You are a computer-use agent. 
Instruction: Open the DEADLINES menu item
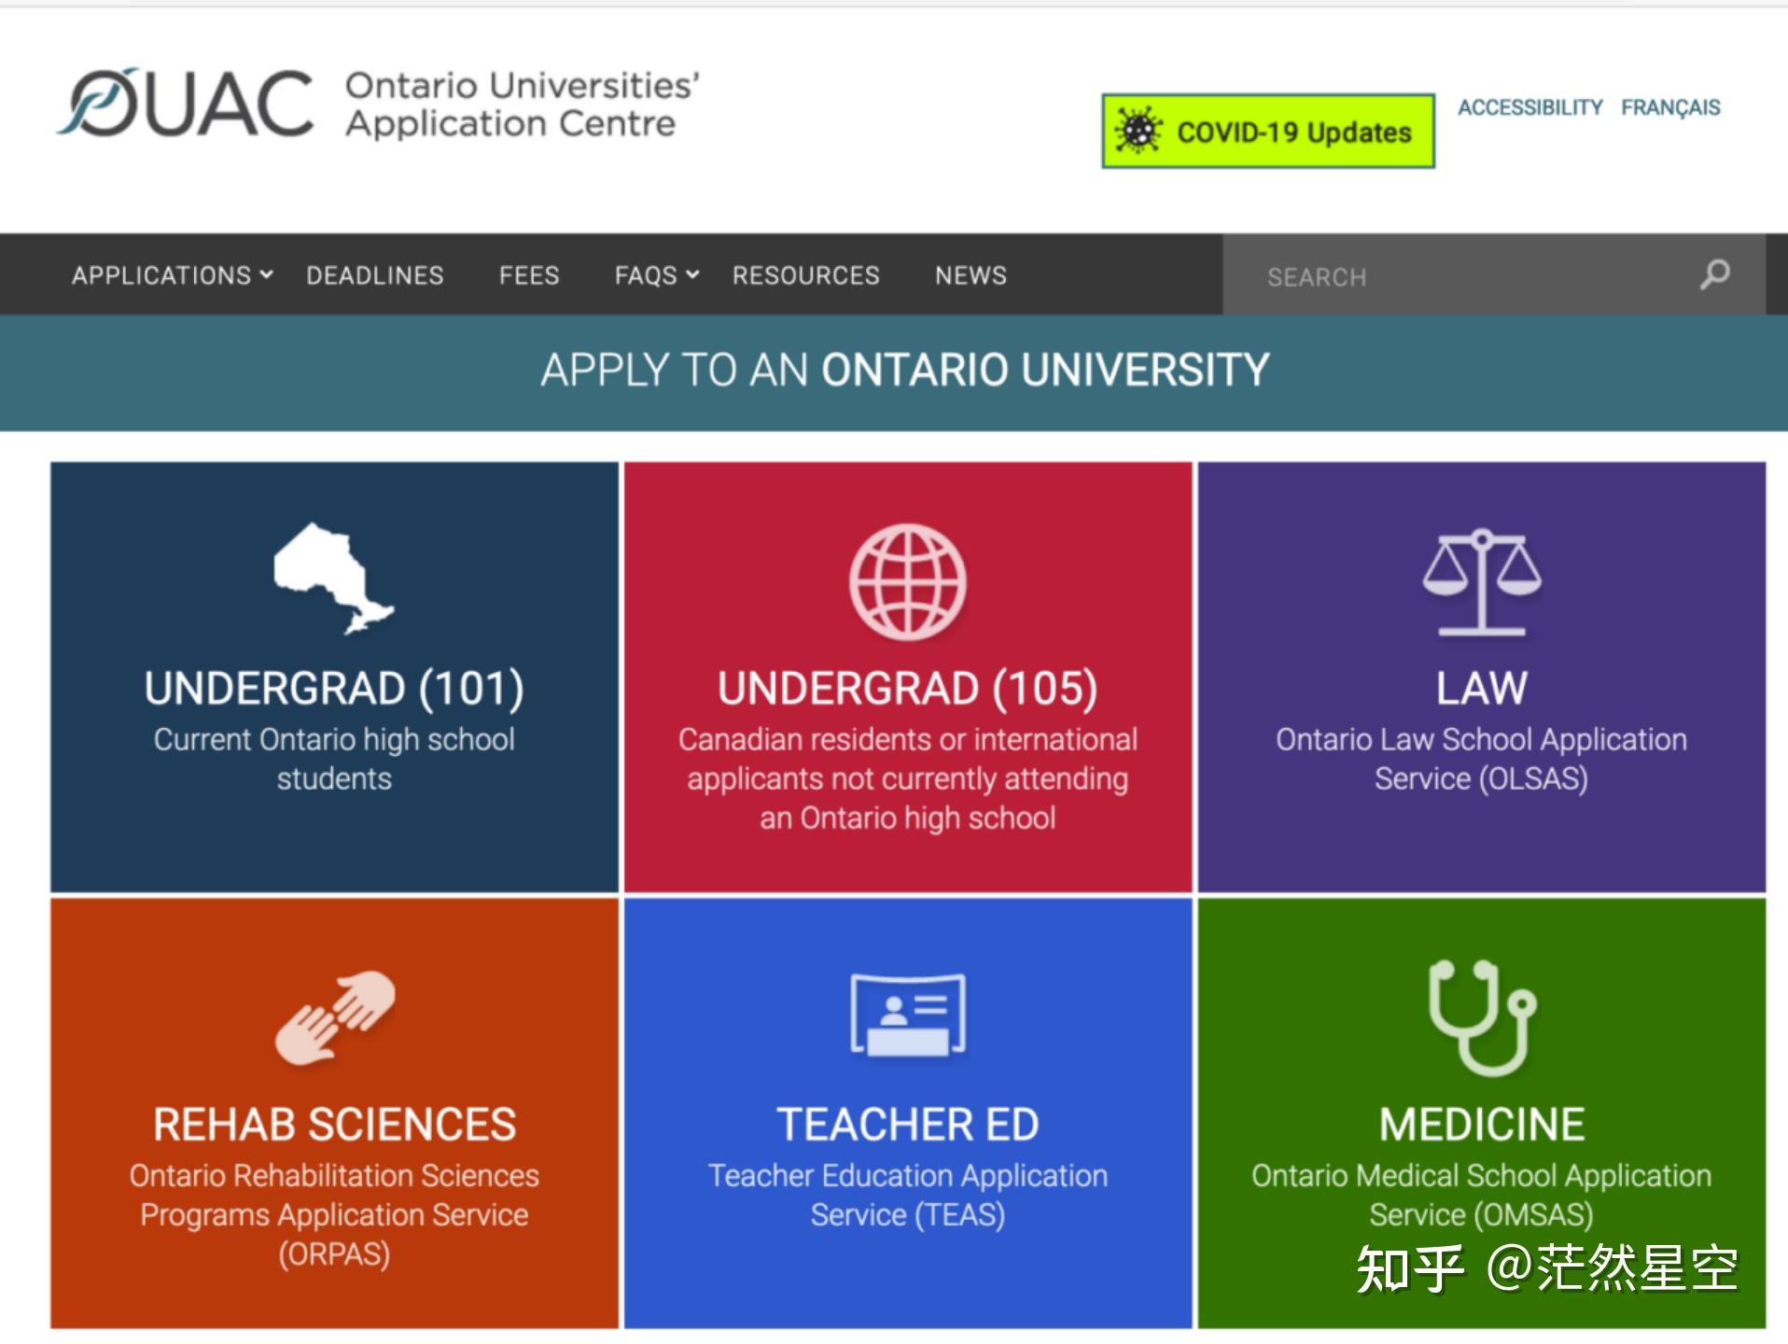pyautogui.click(x=373, y=274)
